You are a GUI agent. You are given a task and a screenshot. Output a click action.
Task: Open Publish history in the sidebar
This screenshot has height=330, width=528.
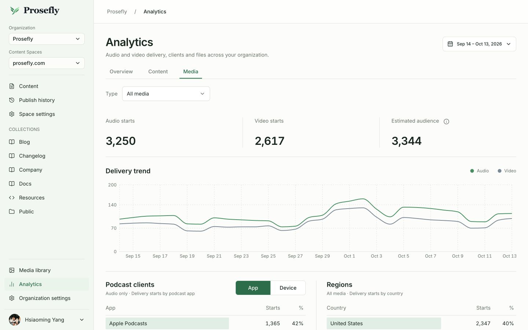tap(47, 100)
